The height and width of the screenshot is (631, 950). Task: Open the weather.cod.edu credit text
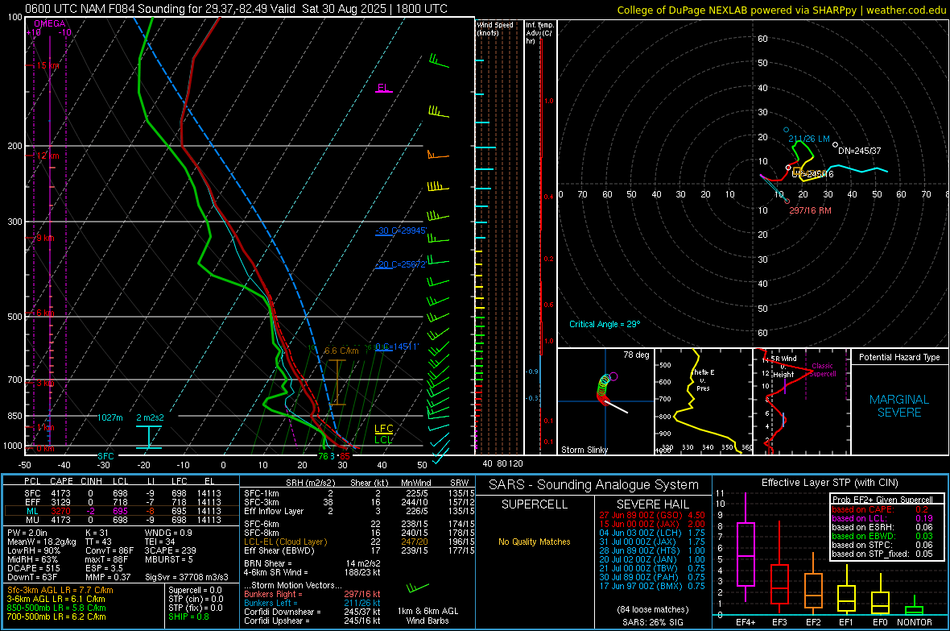tap(907, 10)
